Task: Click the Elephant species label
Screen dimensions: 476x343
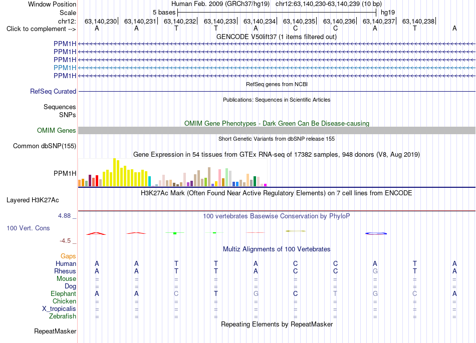Action: (63, 293)
